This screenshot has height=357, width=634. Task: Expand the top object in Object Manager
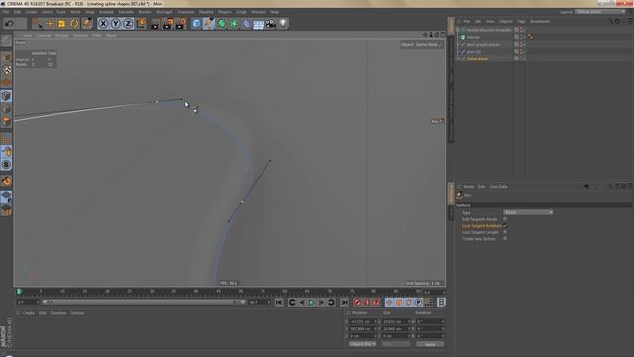(458, 30)
